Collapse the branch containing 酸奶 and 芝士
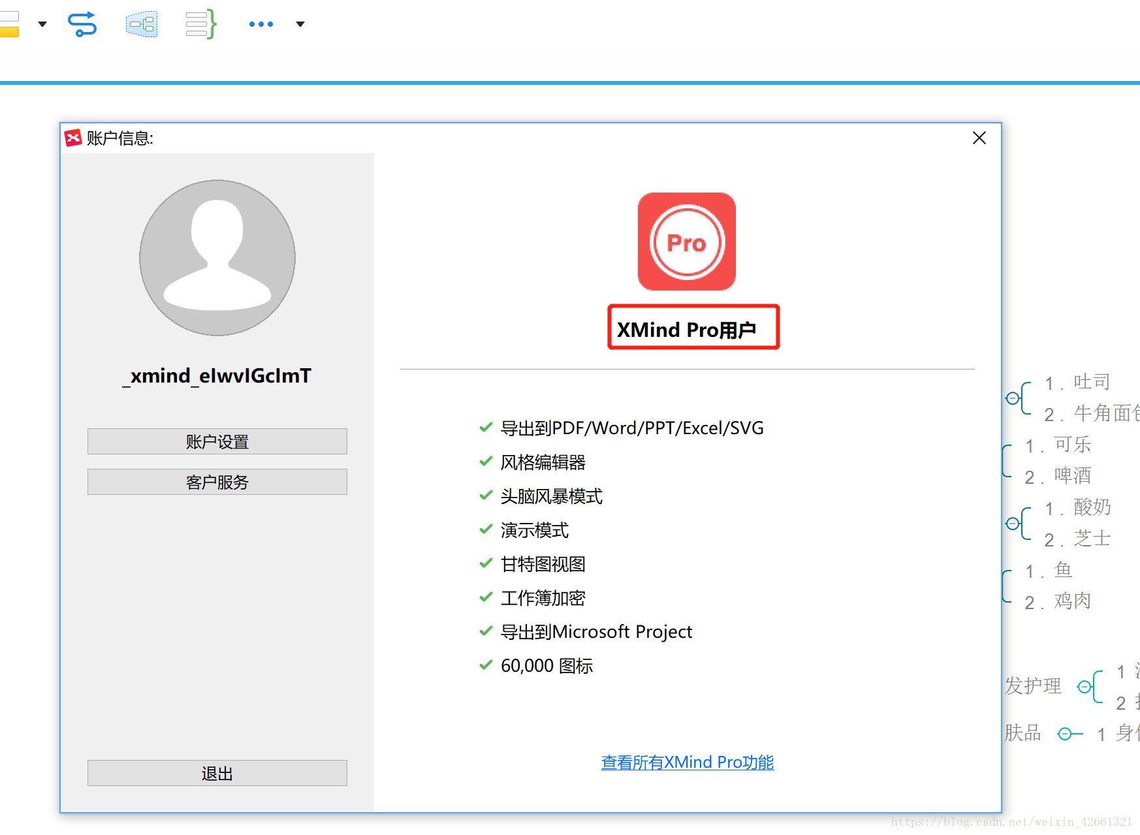Screen dimensions: 1140x835 1012,524
